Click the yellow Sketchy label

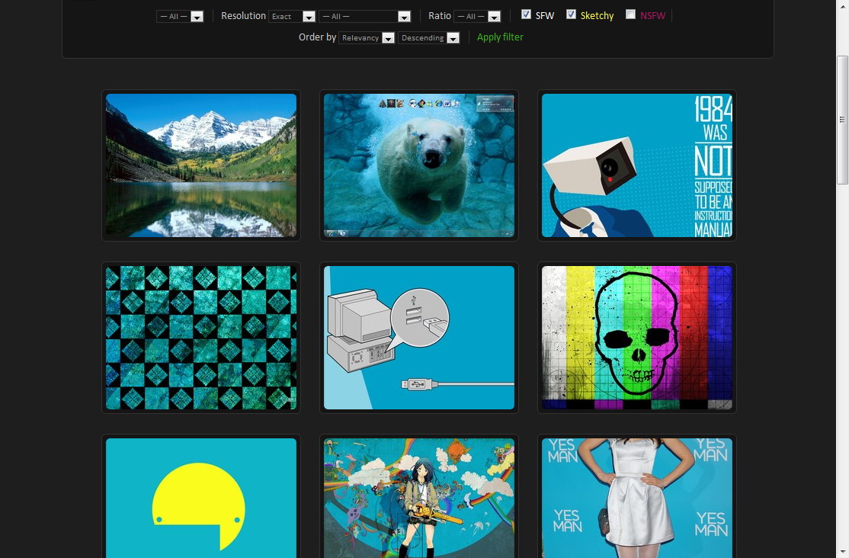(597, 16)
